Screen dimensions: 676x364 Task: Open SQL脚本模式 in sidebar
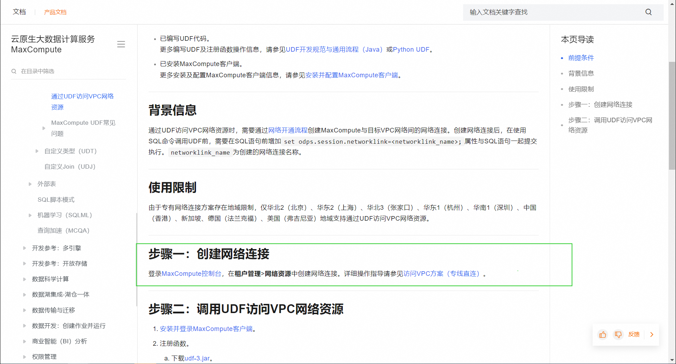click(56, 200)
